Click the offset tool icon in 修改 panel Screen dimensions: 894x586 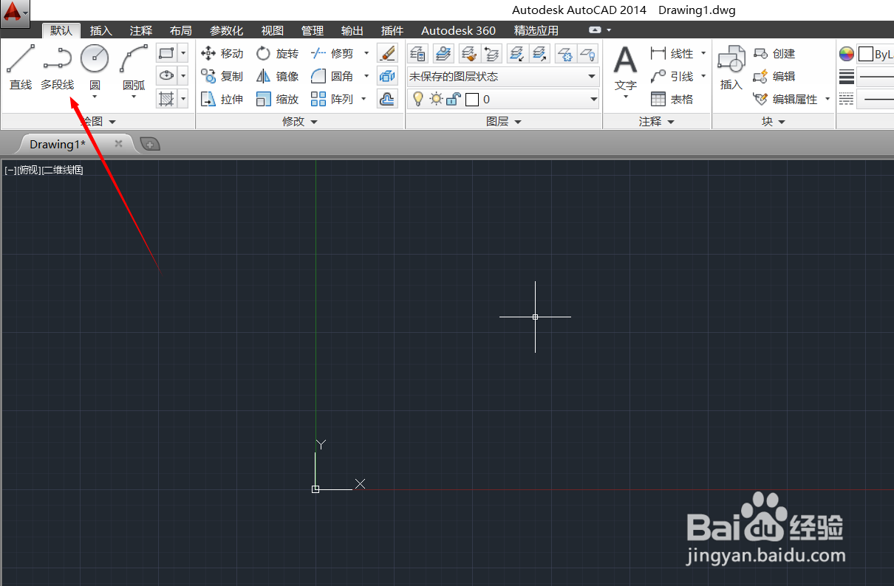pos(387,98)
